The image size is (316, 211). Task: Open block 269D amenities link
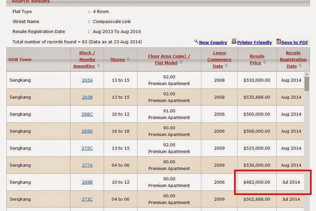click(x=87, y=131)
